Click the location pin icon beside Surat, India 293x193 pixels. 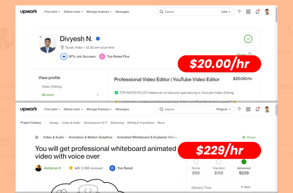click(62, 48)
